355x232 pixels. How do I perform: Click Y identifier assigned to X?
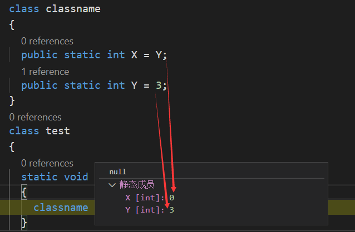159,55
